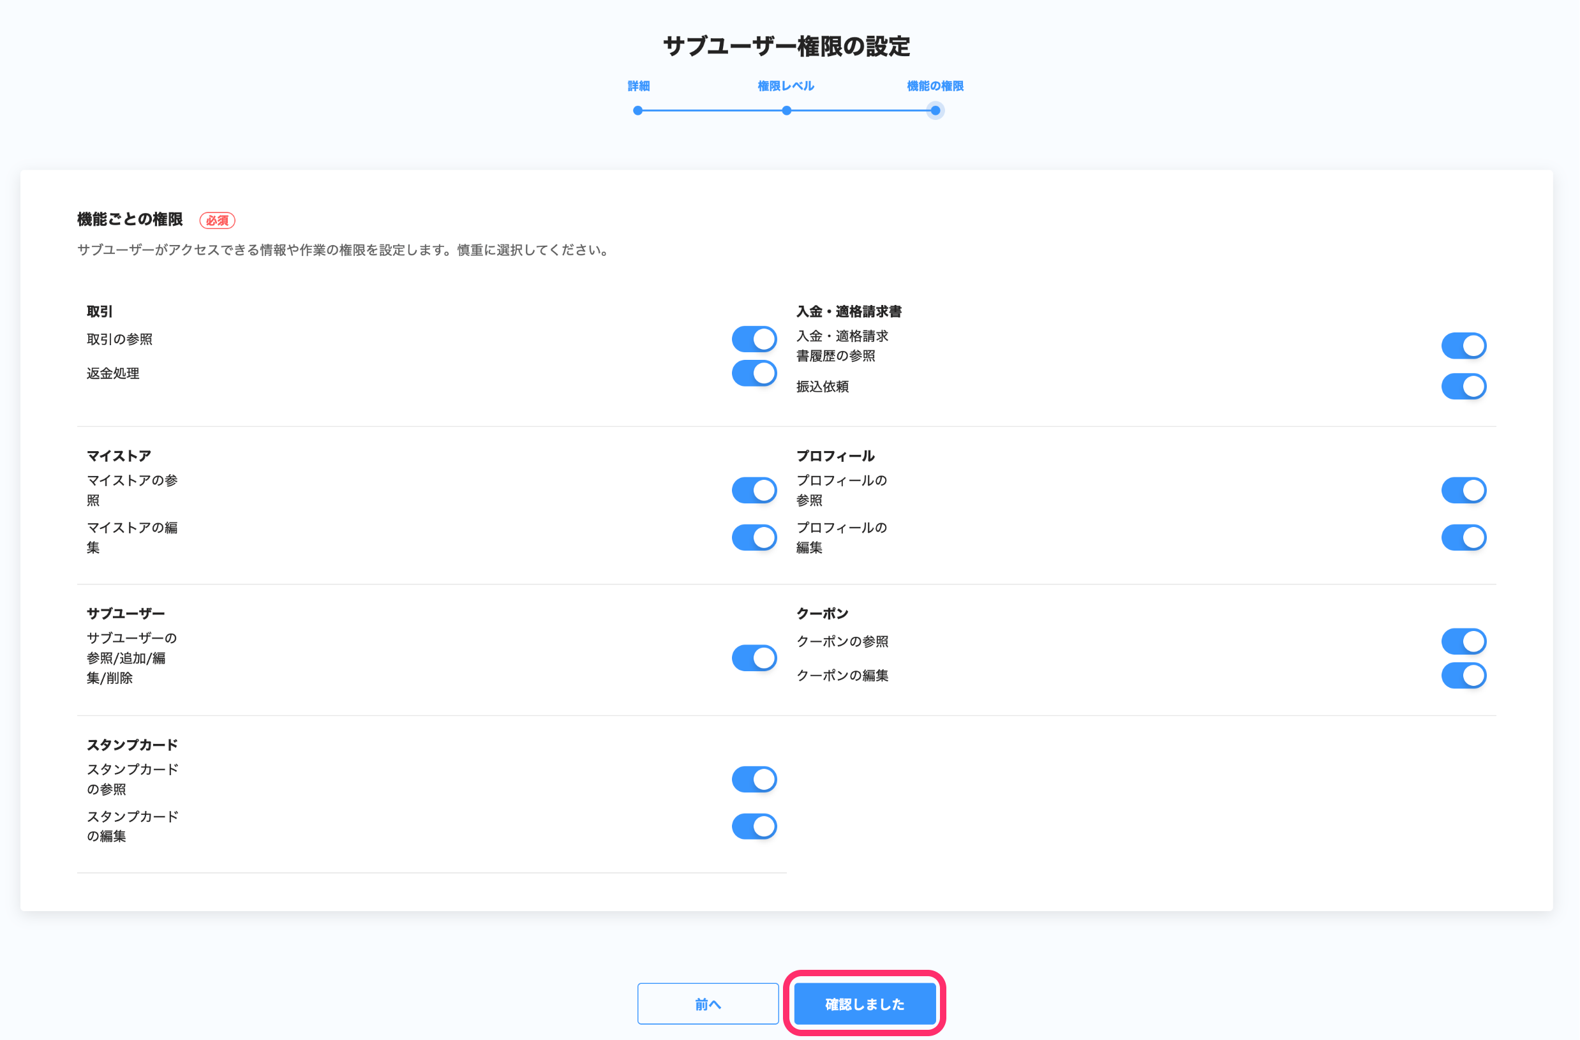The image size is (1580, 1040).
Task: Click the first progress dot under 詳細
Action: [637, 111]
